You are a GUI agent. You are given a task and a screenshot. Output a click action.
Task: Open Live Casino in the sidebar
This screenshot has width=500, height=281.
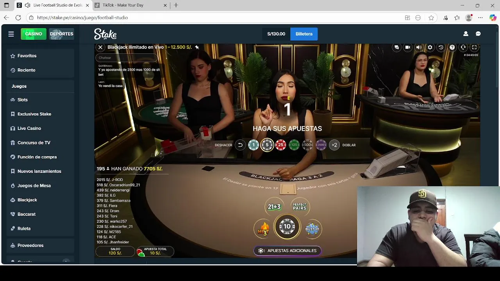coord(41,128)
